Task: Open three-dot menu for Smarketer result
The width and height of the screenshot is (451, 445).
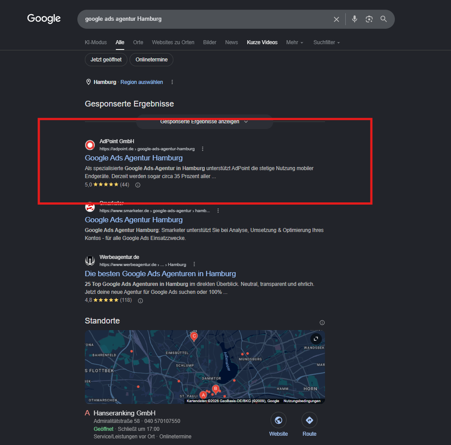Action: pos(218,211)
